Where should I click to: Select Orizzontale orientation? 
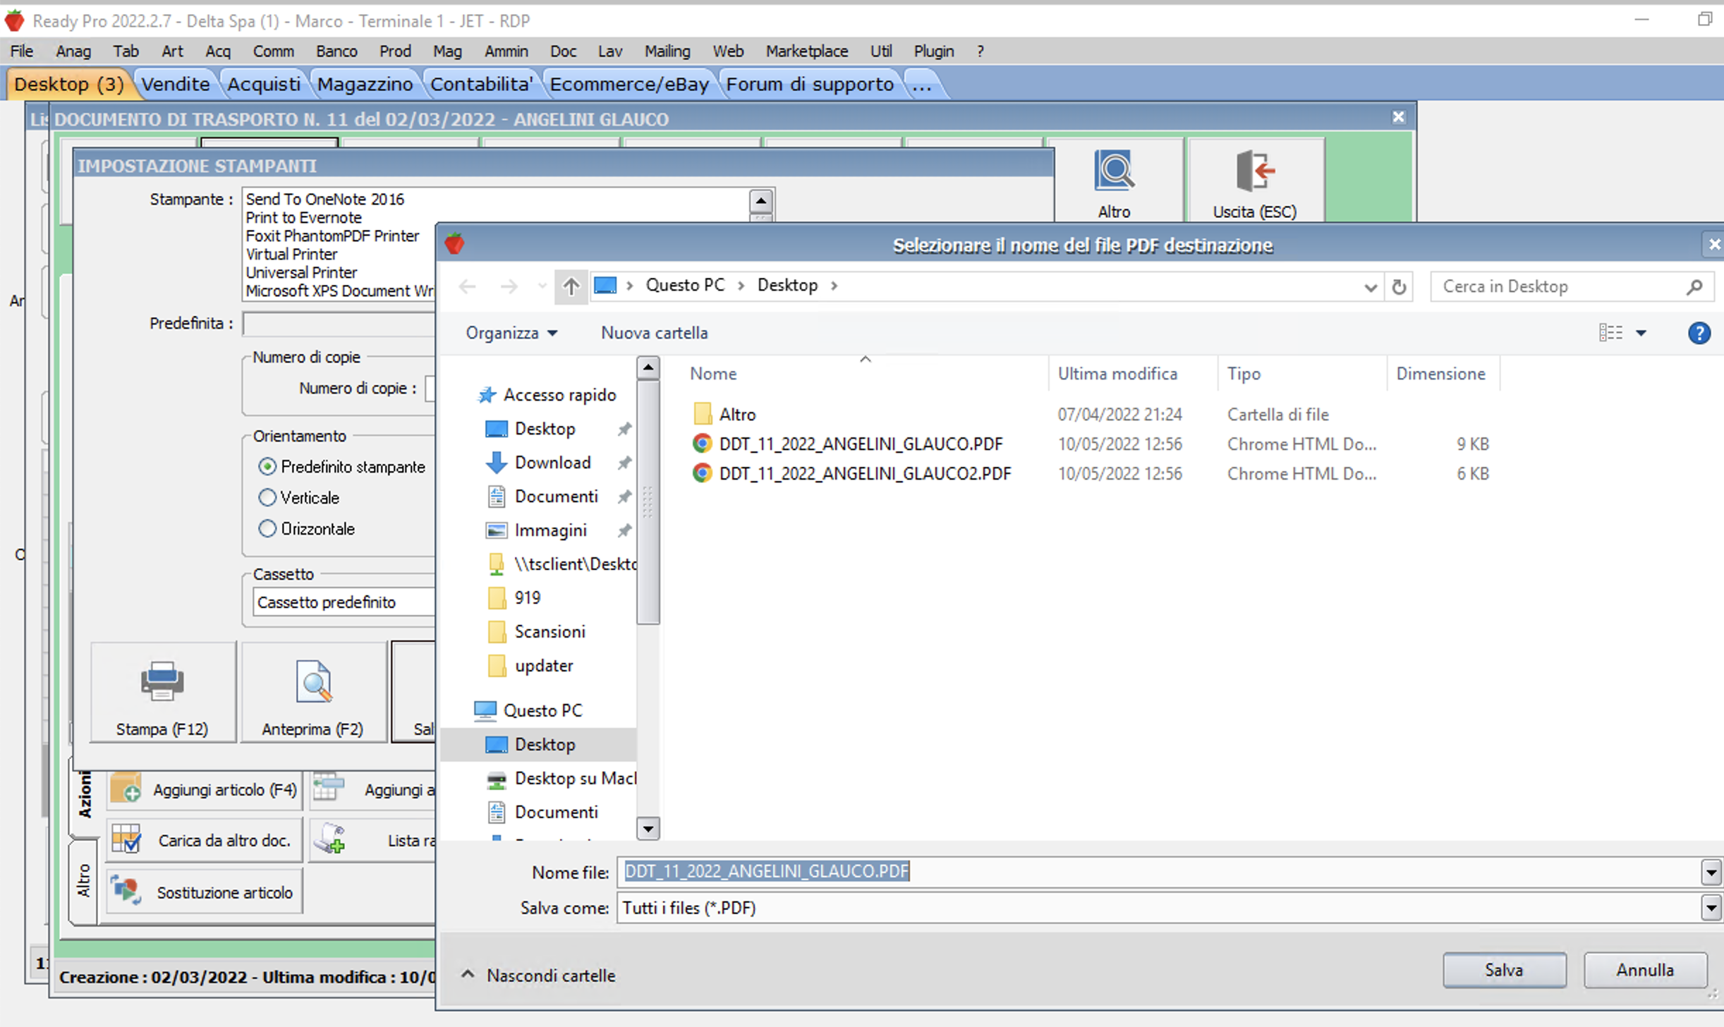pyautogui.click(x=267, y=528)
